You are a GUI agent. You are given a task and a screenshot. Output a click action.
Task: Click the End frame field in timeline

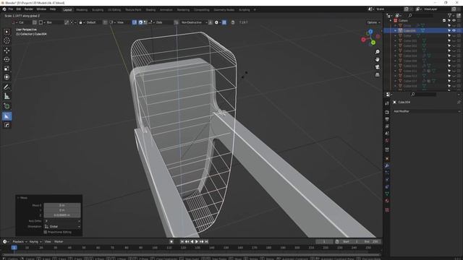point(371,241)
